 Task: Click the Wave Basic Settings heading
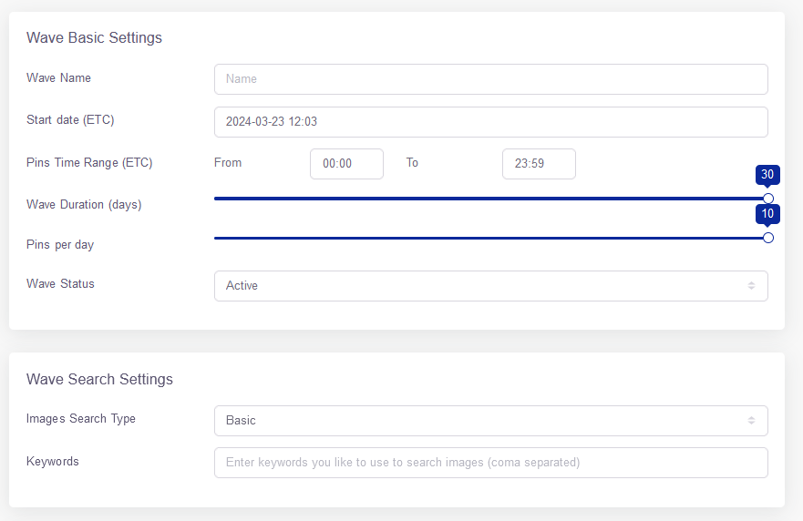click(x=94, y=38)
